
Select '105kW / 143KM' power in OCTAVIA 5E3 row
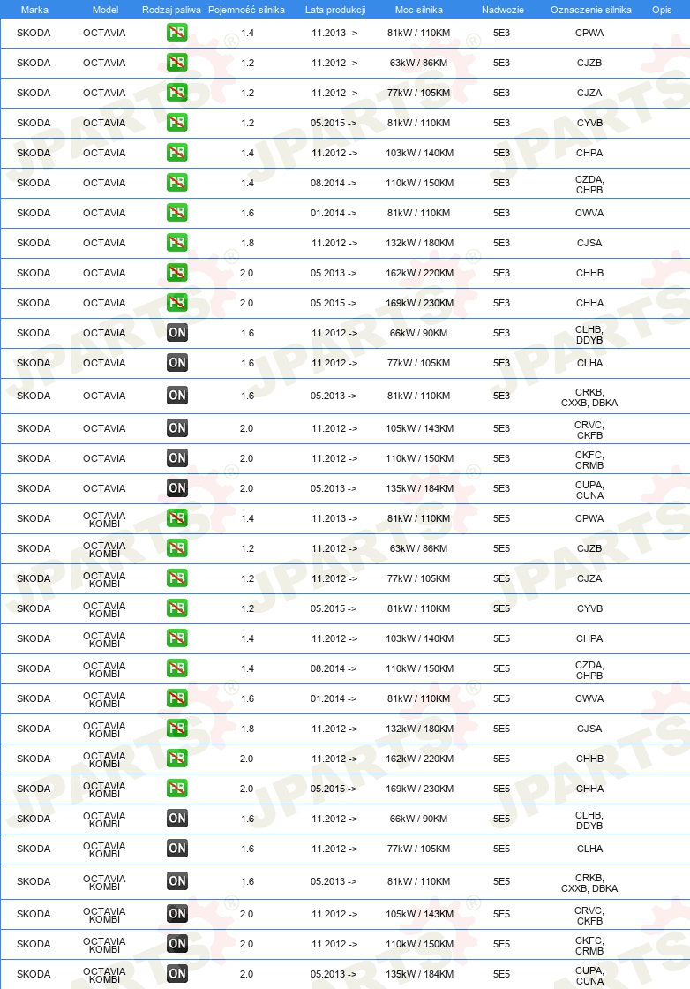pos(420,428)
